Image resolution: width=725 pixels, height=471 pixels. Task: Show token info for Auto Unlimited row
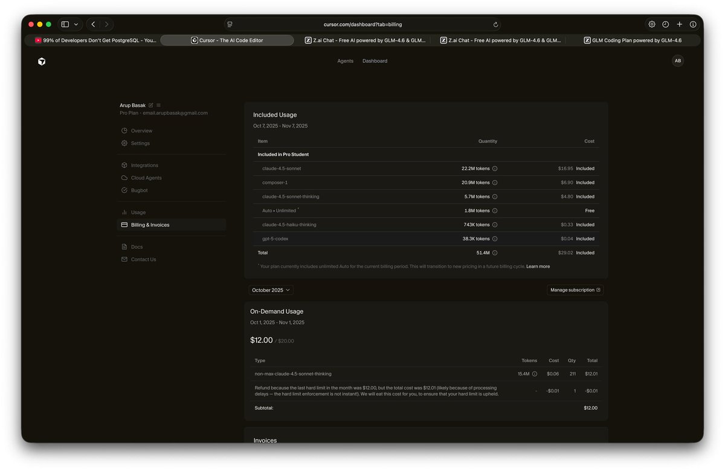tap(495, 210)
